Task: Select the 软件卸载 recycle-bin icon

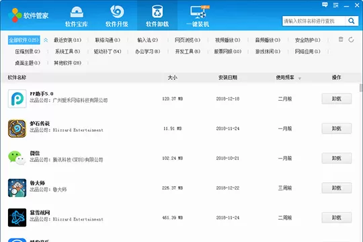Action: click(x=157, y=11)
